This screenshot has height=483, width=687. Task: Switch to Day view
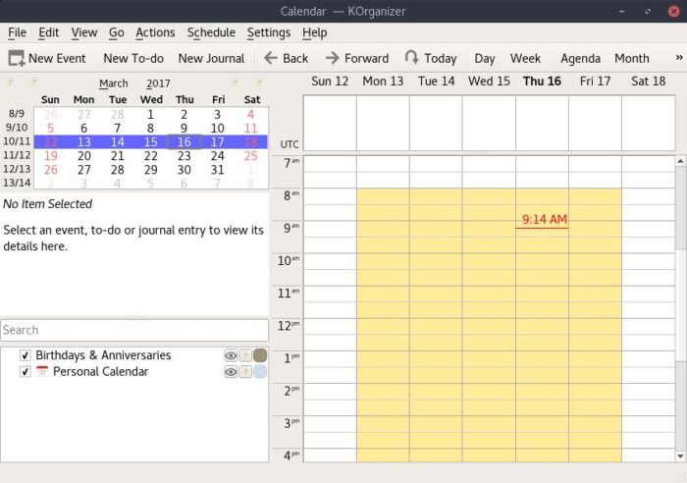[485, 58]
